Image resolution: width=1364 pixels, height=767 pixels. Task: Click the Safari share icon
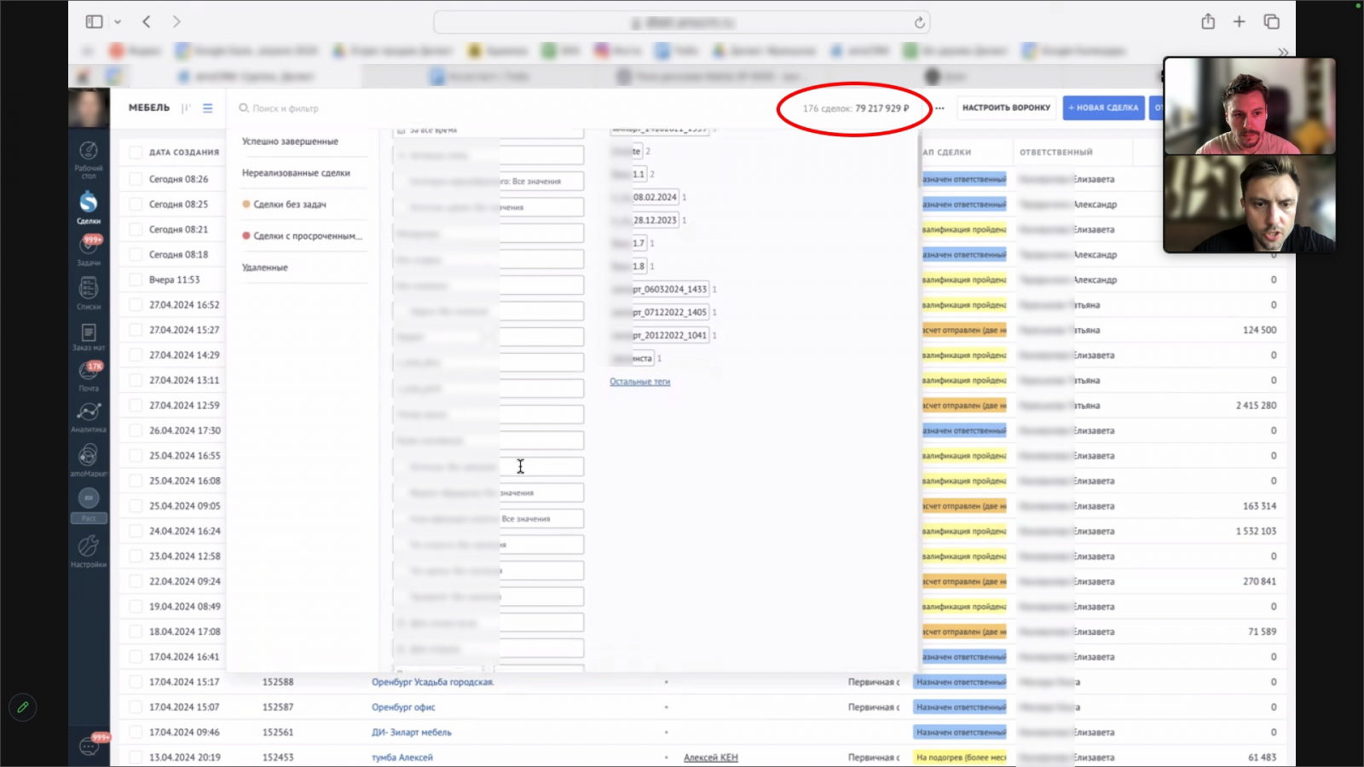tap(1208, 22)
